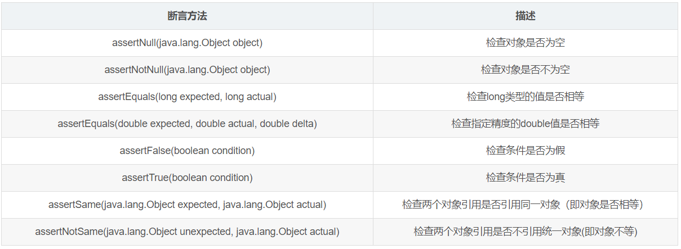The image size is (681, 249).
Task: Select the assertFalse(boolean condition) cell
Action: coord(187,151)
